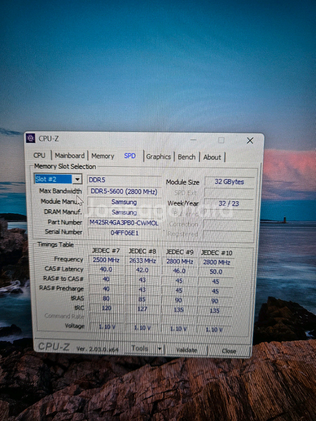316x421 pixels.
Task: Click the Week/Year value 32 / 23
Action: click(229, 204)
